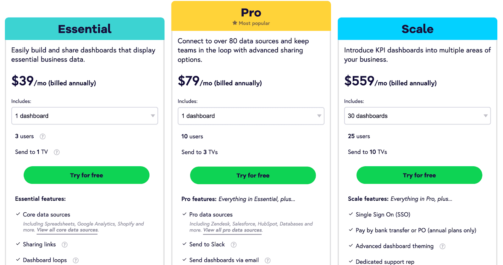
Task: Click the Most popular star icon
Action: (235, 23)
